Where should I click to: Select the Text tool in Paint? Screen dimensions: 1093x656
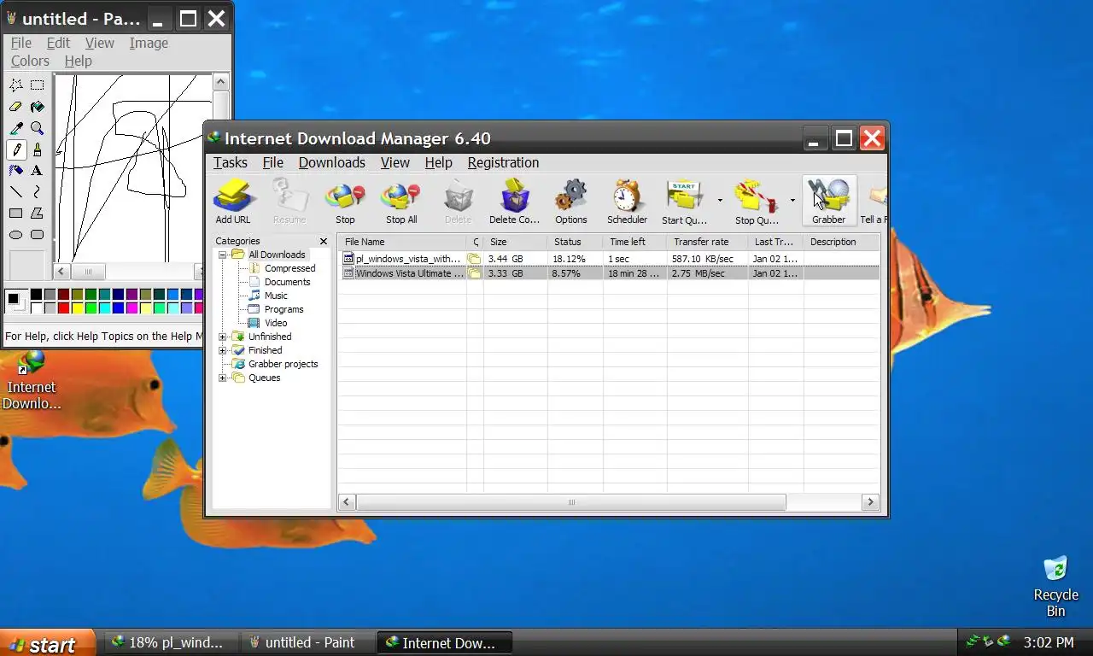37,171
